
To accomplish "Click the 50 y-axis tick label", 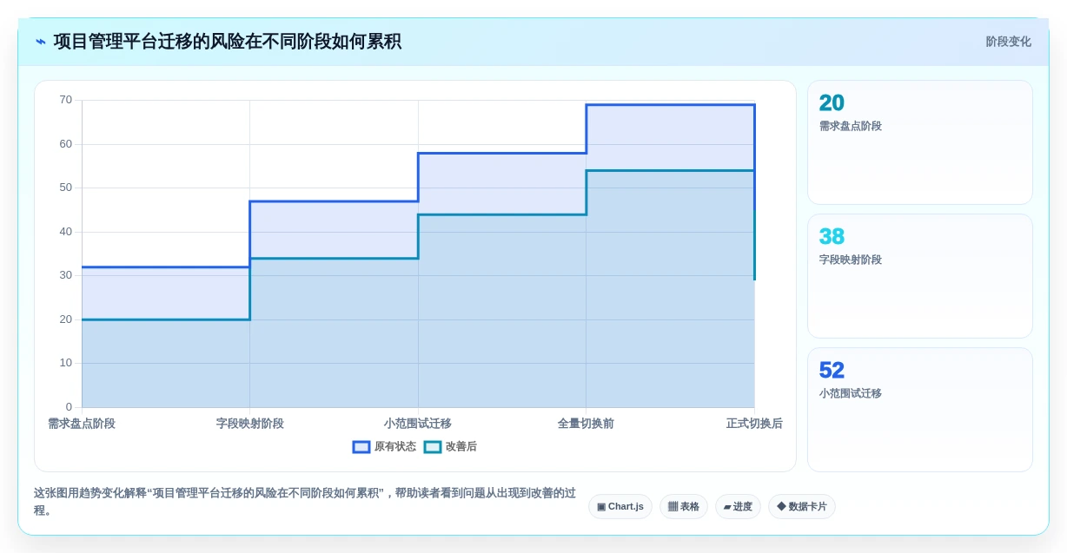I will (66, 188).
